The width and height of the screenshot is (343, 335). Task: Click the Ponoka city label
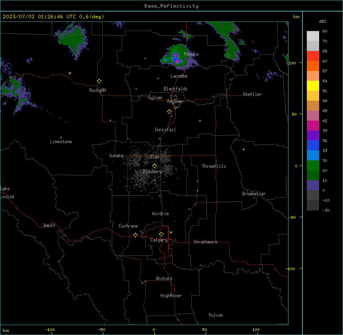click(191, 54)
